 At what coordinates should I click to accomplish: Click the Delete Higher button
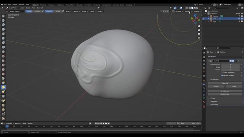click(225, 94)
